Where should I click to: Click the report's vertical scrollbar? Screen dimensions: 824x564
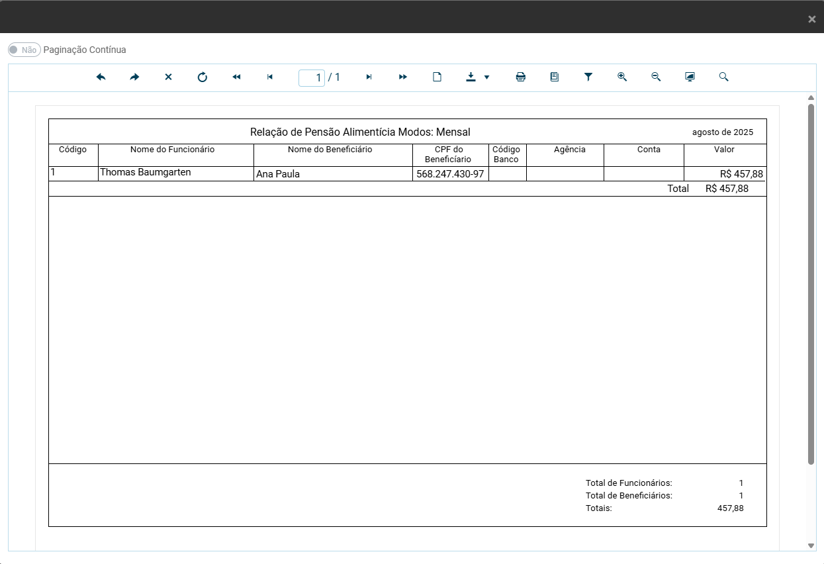(811, 285)
